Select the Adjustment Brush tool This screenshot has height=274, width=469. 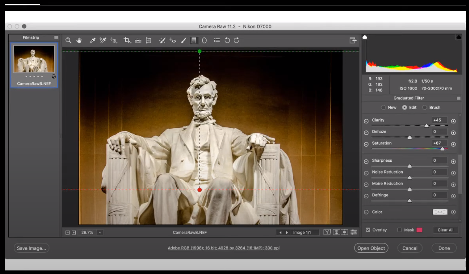[x=184, y=40]
